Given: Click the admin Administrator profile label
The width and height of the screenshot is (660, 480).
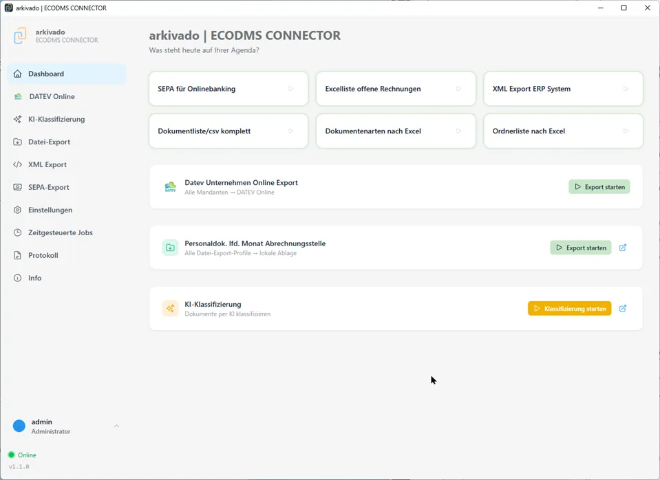Looking at the screenshot, I should 50,426.
